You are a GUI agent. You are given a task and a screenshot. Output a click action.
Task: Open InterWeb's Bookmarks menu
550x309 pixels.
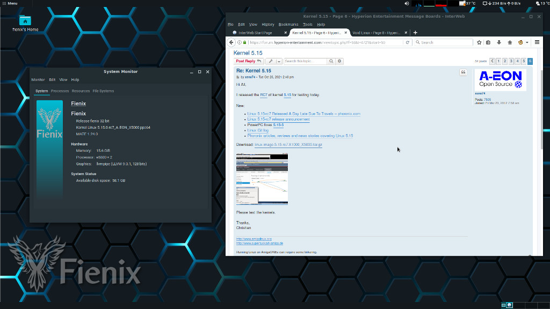[288, 25]
